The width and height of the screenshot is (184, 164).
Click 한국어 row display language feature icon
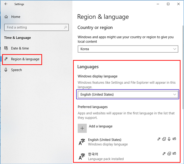tap(164, 154)
